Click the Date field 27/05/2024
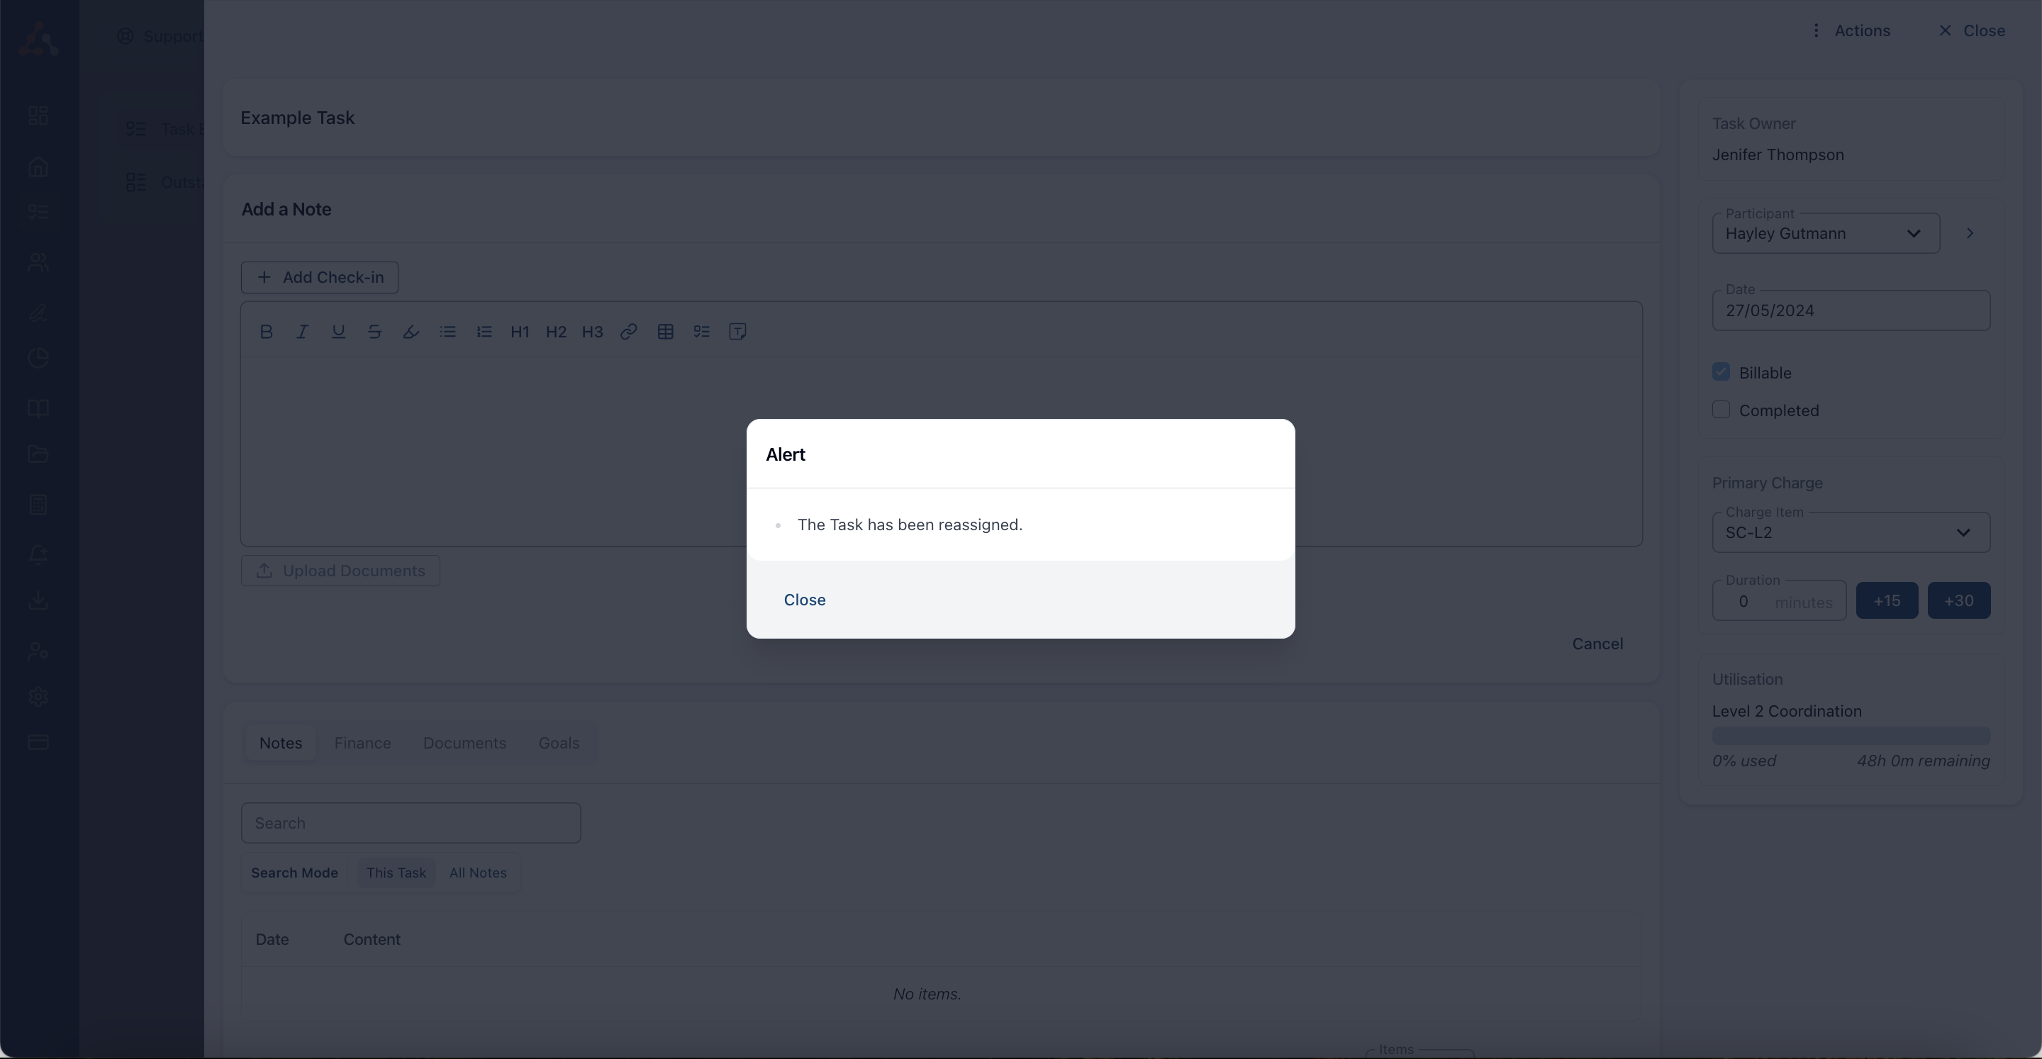2042x1059 pixels. point(1851,310)
